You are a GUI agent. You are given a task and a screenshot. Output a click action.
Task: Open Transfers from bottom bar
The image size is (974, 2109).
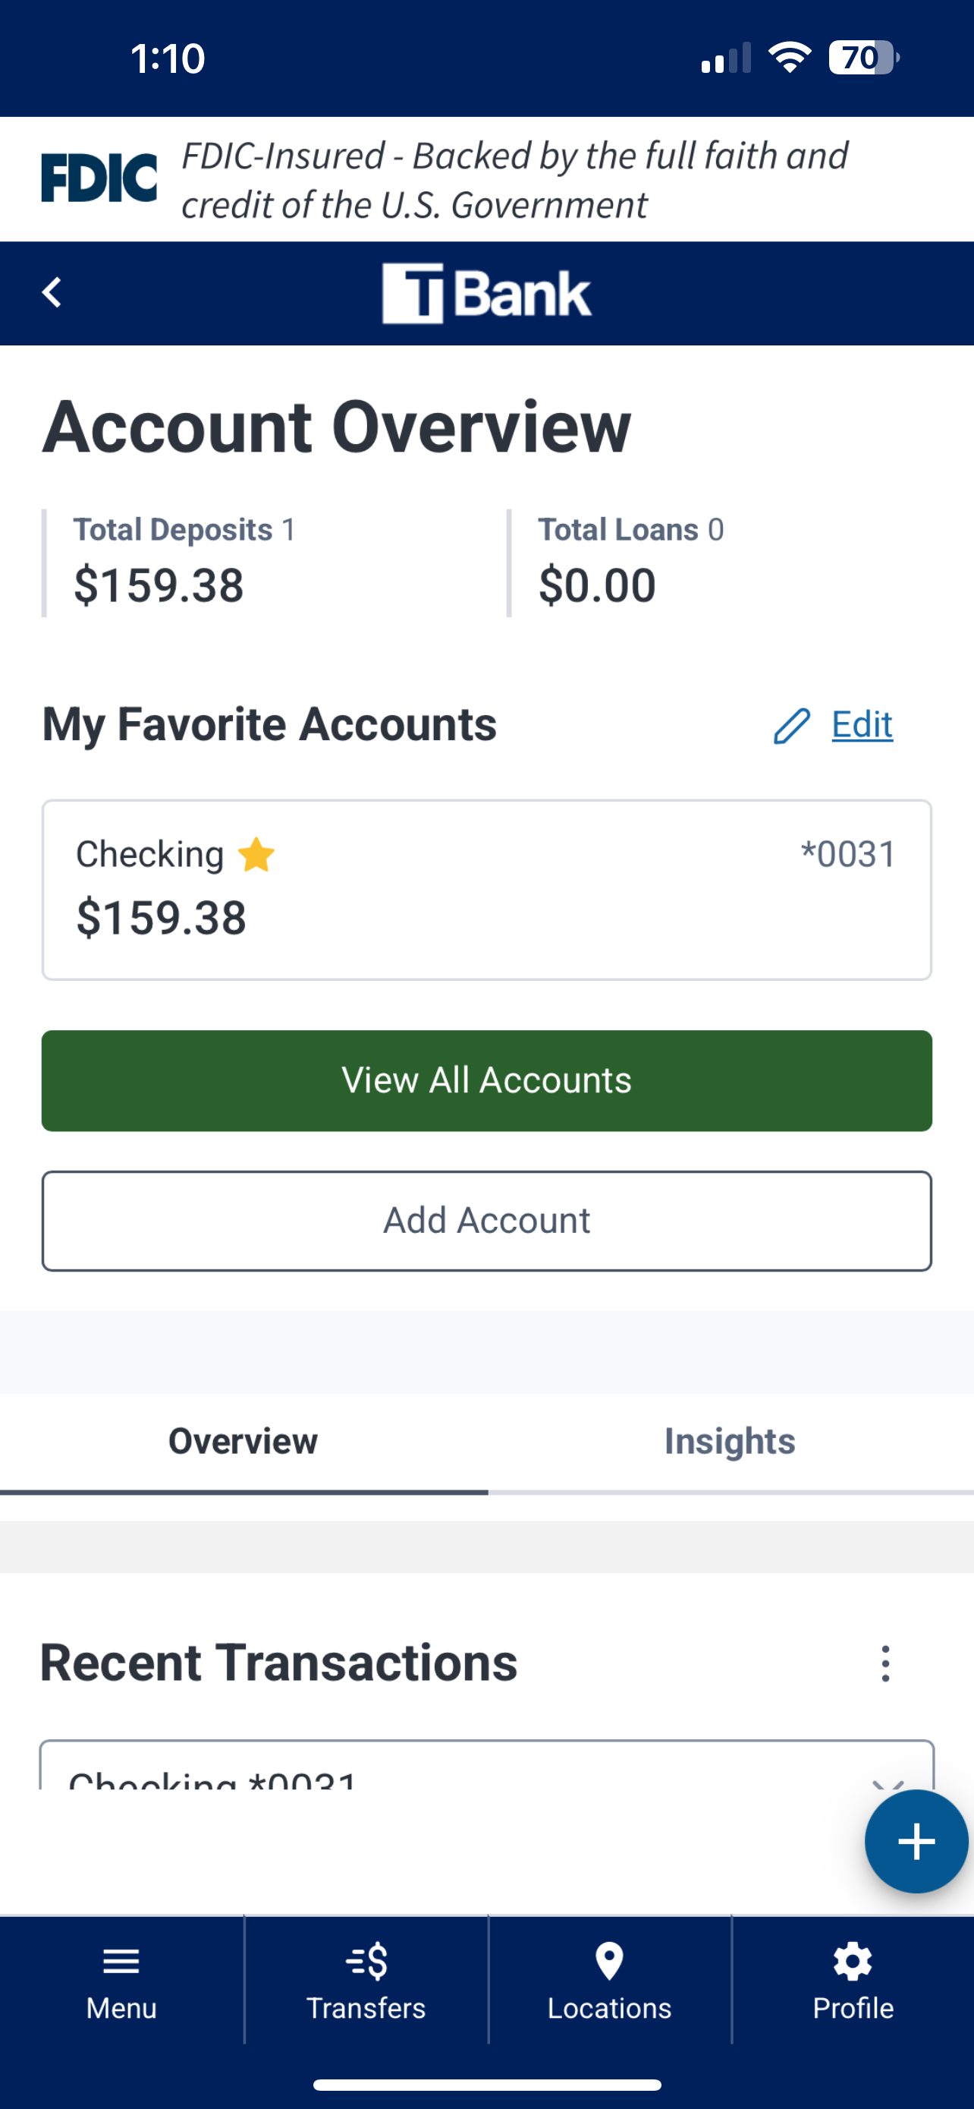click(x=366, y=1981)
